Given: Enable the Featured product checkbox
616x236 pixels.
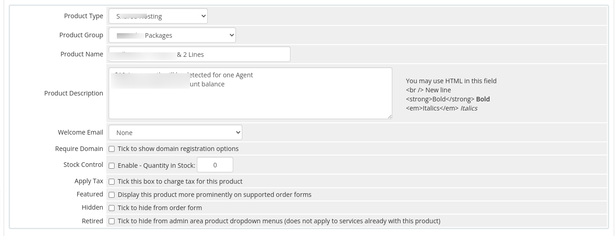Looking at the screenshot, I should tap(111, 195).
